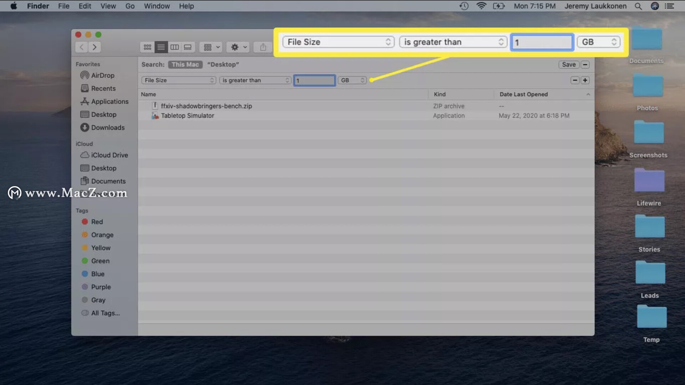Go forward with the right arrow button
This screenshot has width=685, height=385.
tap(95, 47)
